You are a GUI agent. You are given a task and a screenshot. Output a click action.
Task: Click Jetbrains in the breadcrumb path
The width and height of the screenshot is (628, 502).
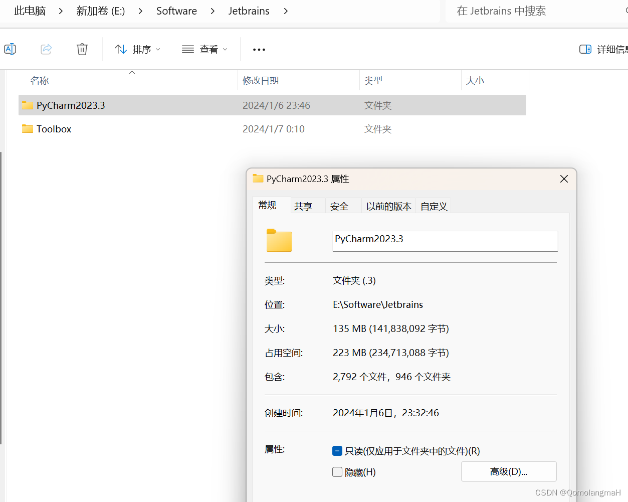(x=249, y=11)
